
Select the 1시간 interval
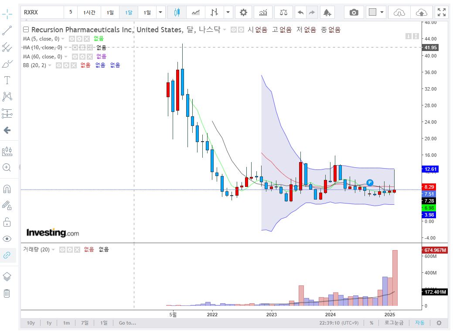(89, 12)
